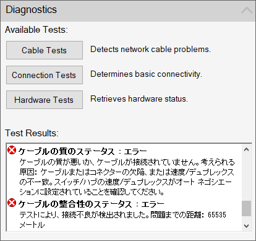Click the test results scrollbar thumb
Viewport: 256px width, 241px height.
click(246, 209)
